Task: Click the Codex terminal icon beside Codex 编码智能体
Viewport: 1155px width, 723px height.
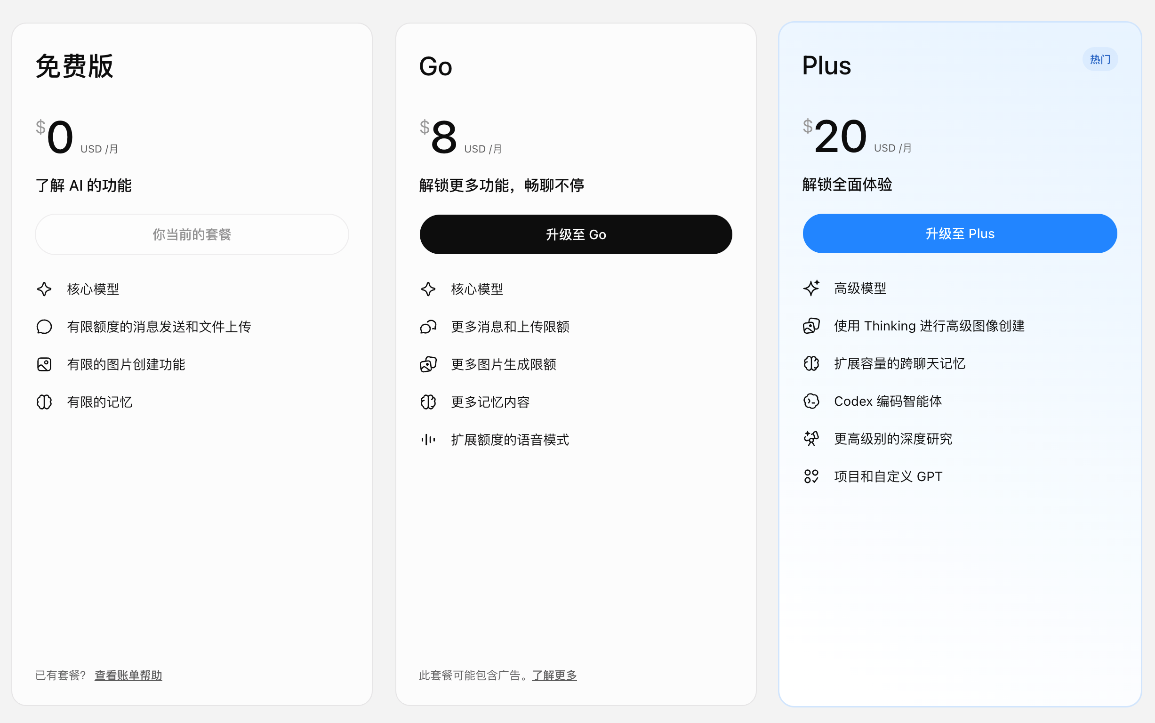Action: (811, 401)
